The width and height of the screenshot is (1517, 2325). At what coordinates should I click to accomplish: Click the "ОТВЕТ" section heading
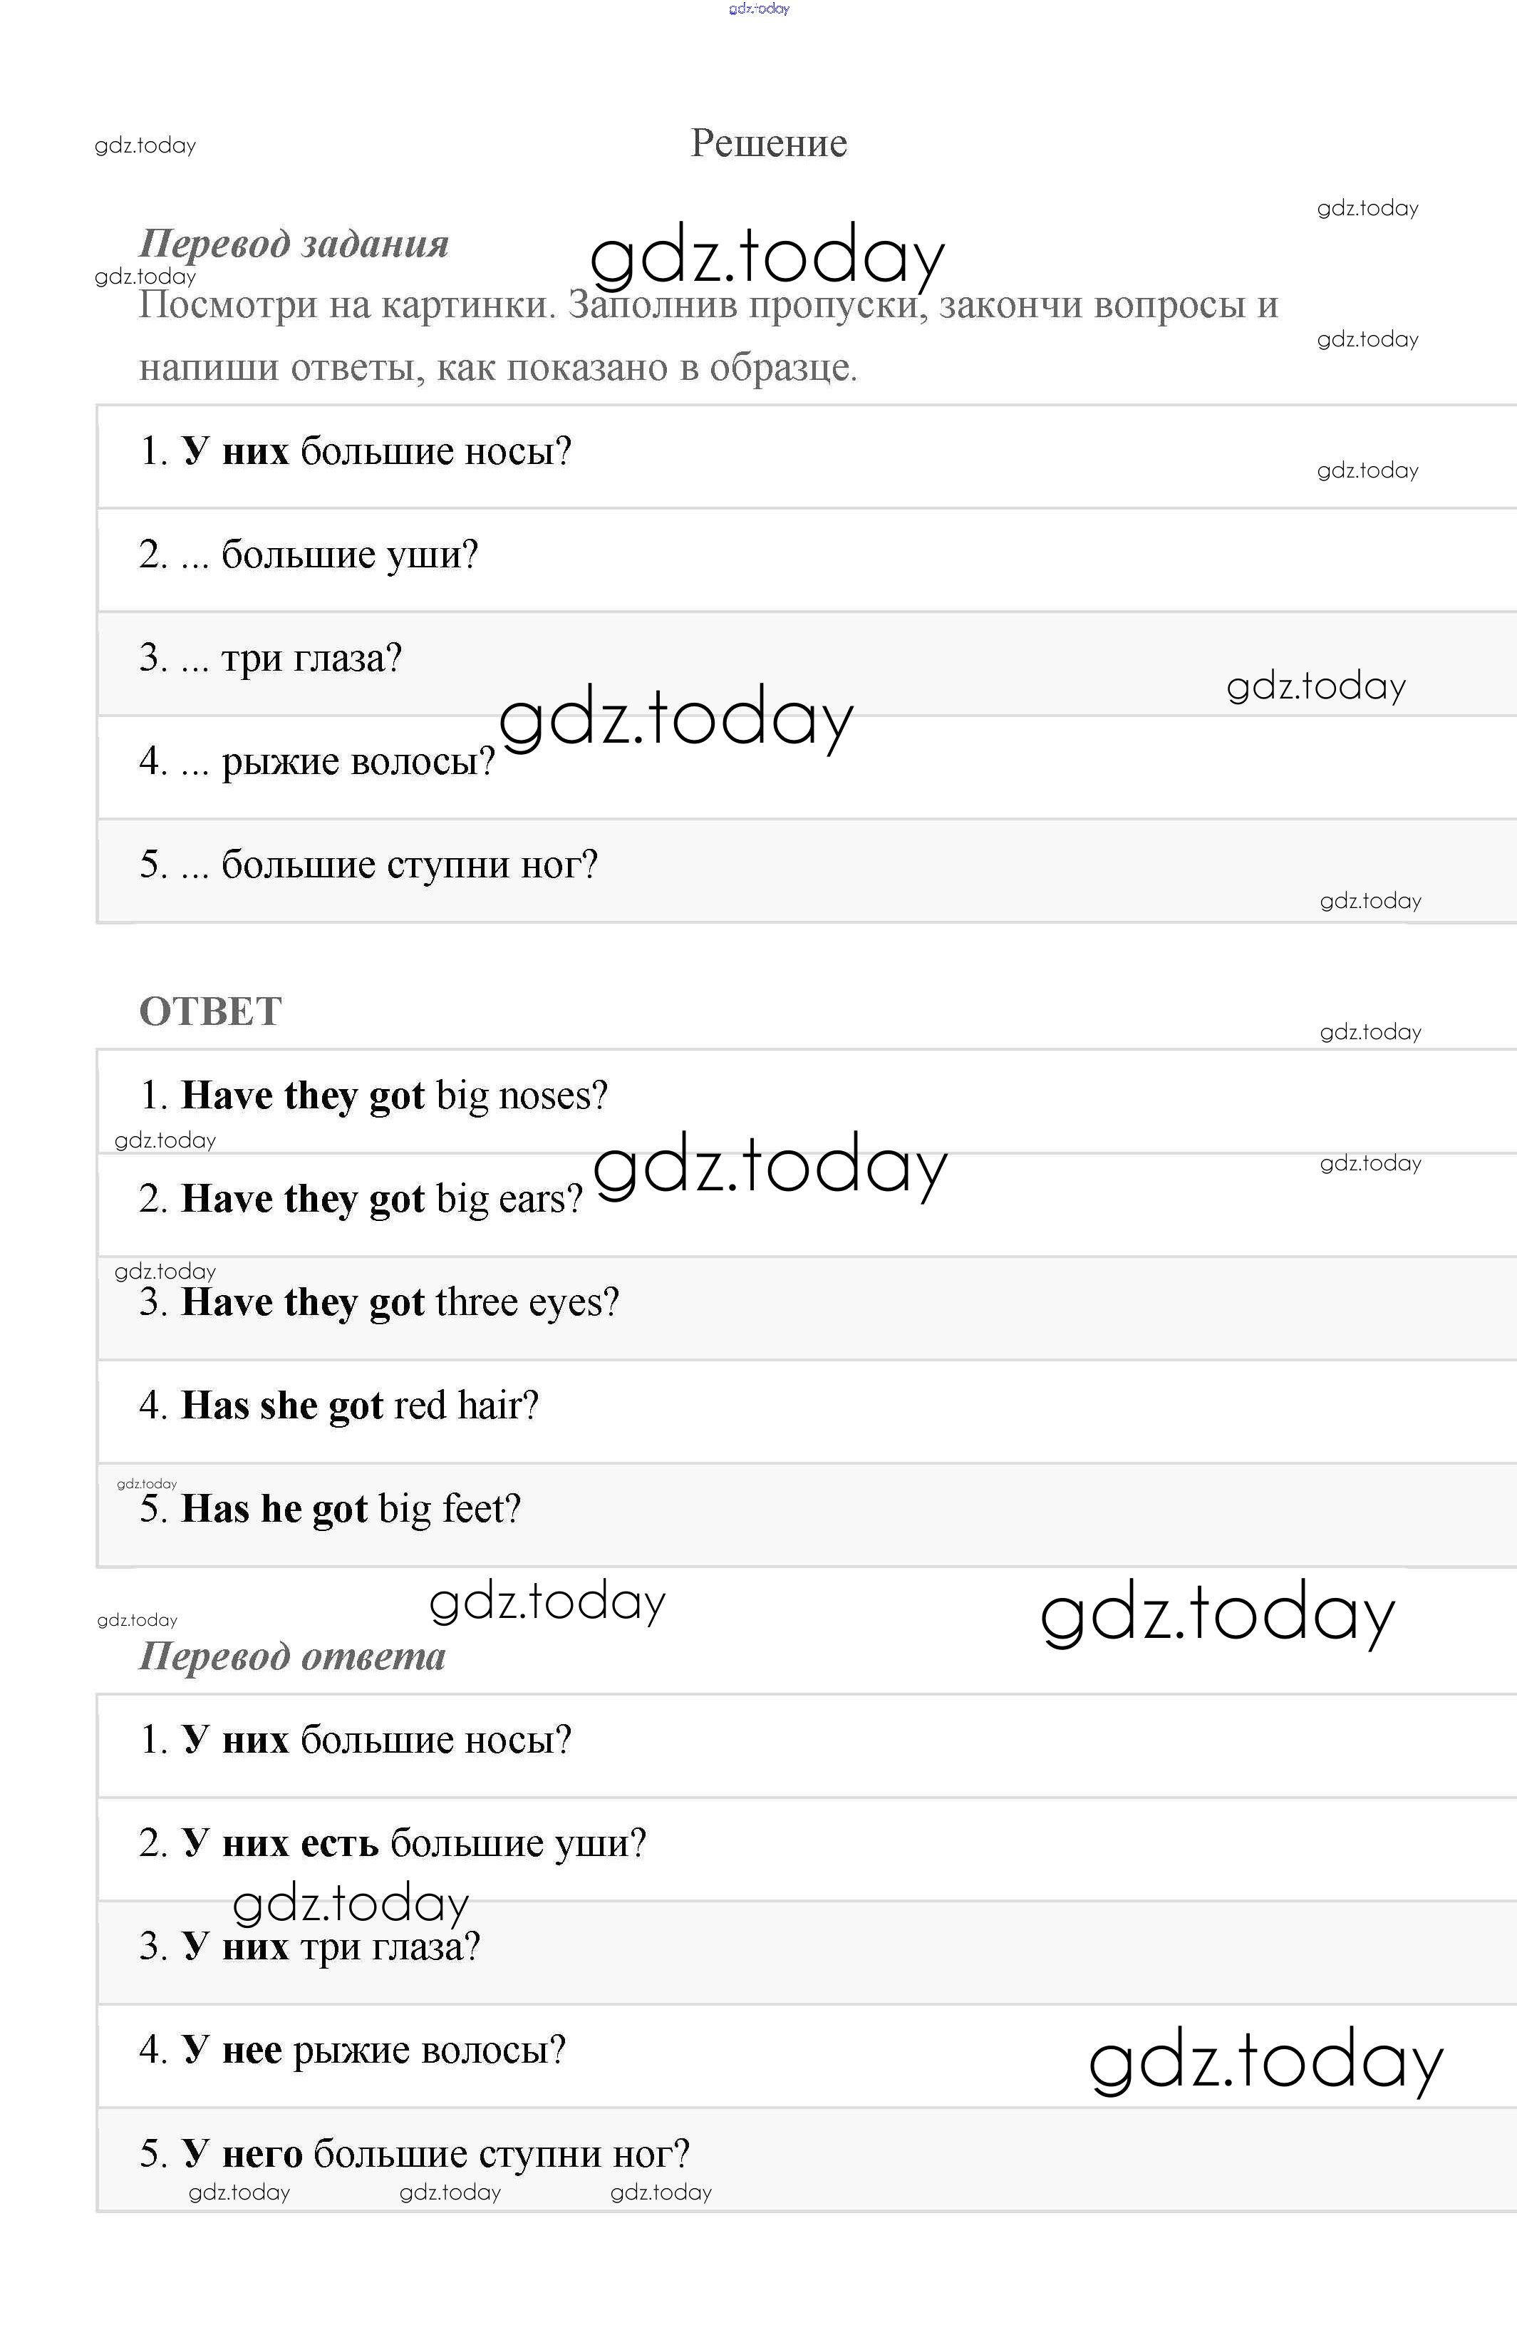click(211, 1011)
